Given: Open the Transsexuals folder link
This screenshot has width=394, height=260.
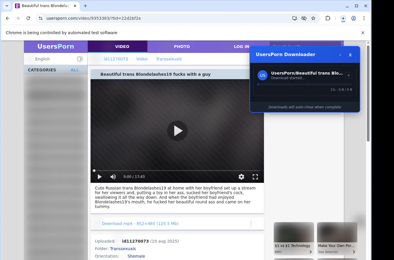Looking at the screenshot, I should click(x=123, y=249).
